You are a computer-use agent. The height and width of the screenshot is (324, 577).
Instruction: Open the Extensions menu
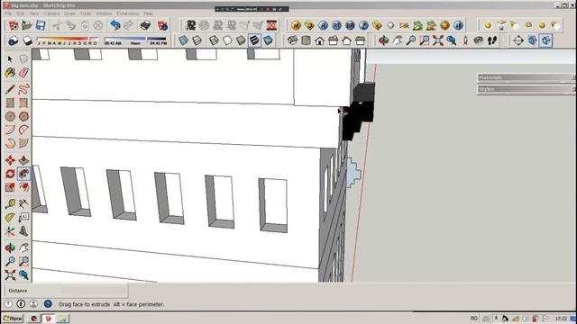[128, 13]
